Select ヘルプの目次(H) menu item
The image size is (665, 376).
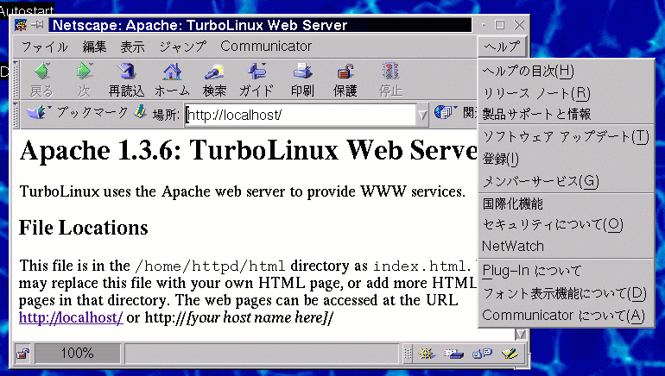[567, 71]
